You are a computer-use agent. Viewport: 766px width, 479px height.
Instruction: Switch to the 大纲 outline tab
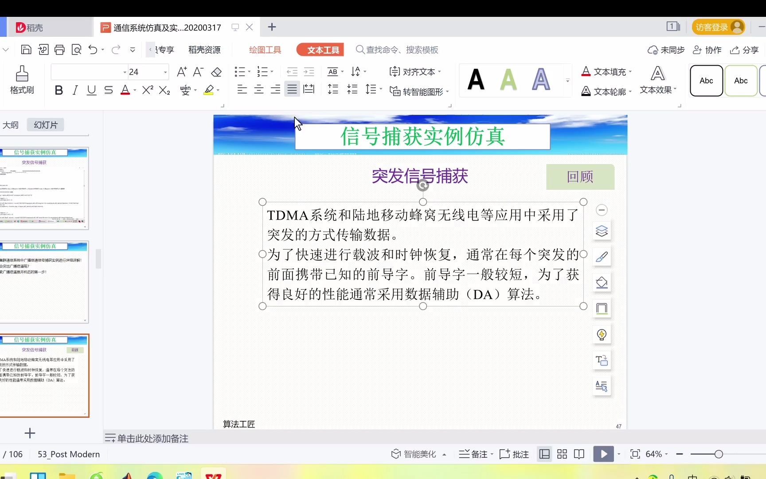click(x=11, y=125)
